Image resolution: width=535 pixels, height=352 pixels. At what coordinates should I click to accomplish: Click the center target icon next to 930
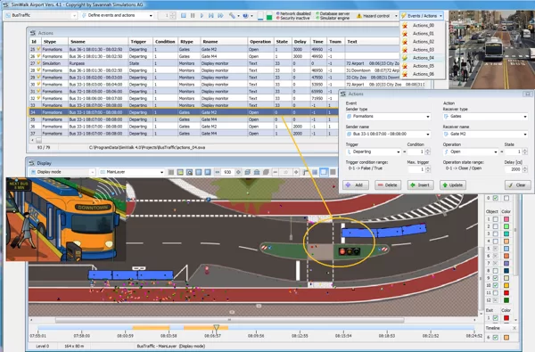tap(238, 172)
